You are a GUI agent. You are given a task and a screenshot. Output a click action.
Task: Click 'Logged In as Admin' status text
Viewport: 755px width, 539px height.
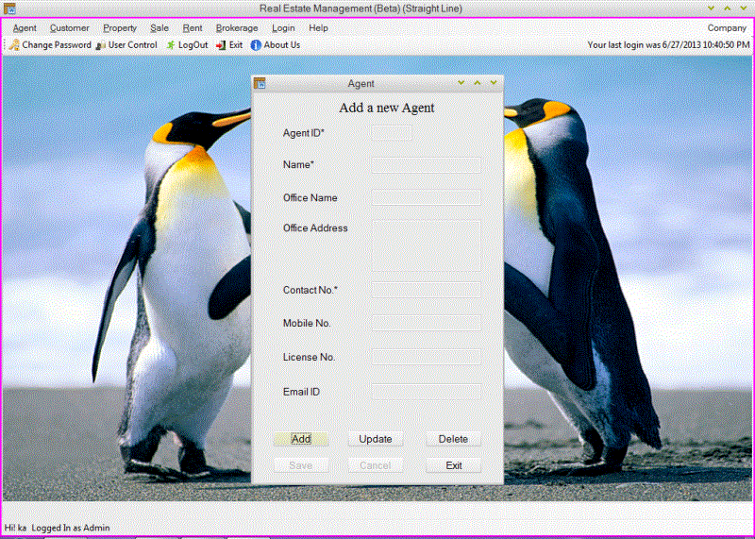point(71,528)
